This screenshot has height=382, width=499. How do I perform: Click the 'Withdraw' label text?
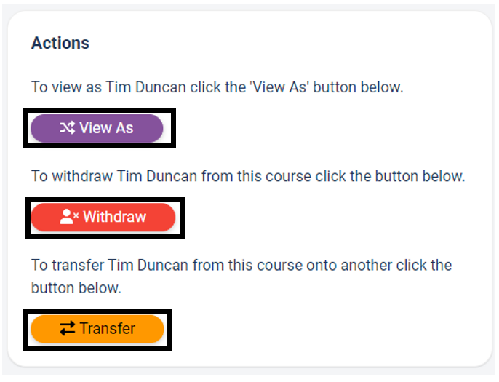point(114,217)
